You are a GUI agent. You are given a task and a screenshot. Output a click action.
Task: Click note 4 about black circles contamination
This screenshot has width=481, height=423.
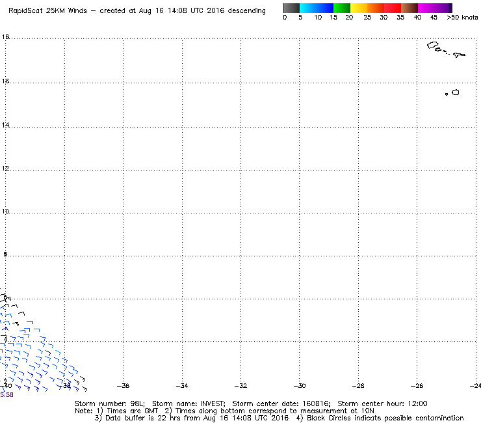pyautogui.click(x=380, y=418)
